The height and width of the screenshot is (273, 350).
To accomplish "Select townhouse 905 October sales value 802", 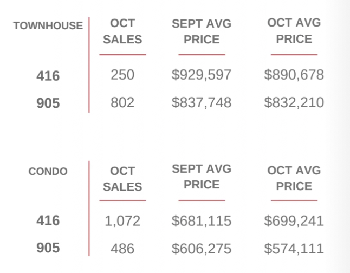I will pyautogui.click(x=122, y=102).
